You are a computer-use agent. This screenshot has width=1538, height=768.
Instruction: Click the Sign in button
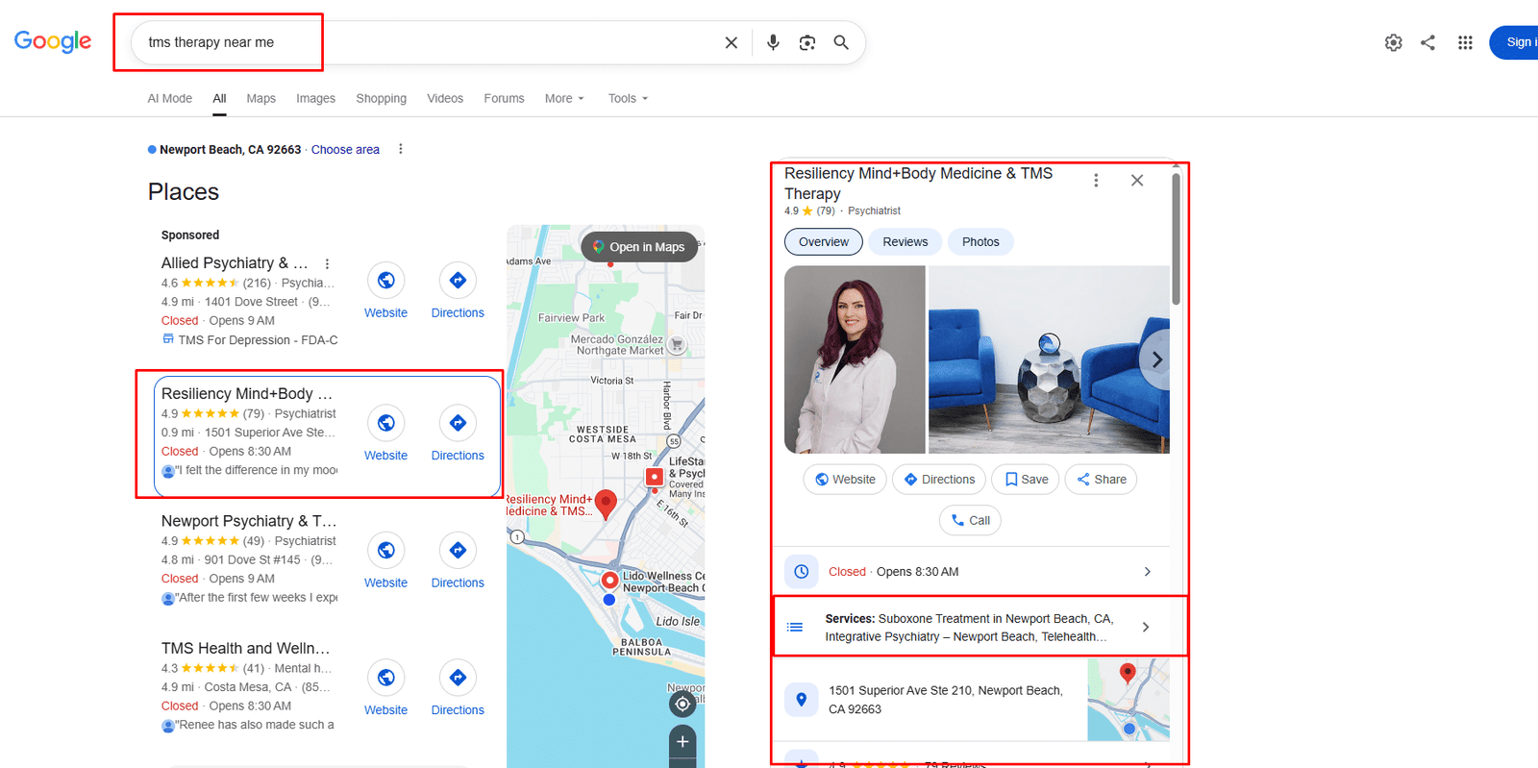[x=1514, y=42]
